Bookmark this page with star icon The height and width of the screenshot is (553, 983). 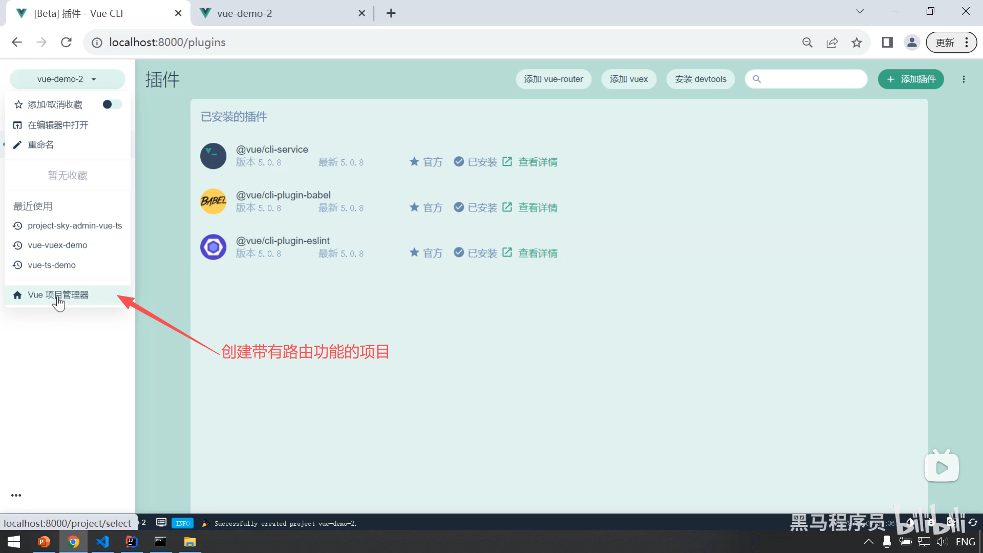tap(857, 42)
